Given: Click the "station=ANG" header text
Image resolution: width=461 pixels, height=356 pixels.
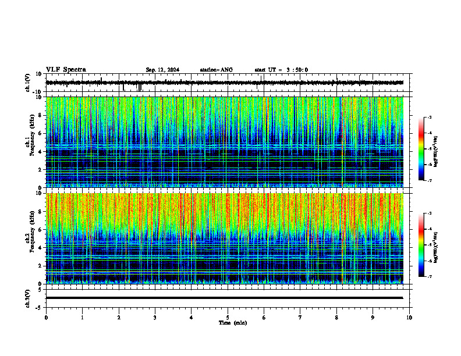Looking at the screenshot, I should coord(217,70).
